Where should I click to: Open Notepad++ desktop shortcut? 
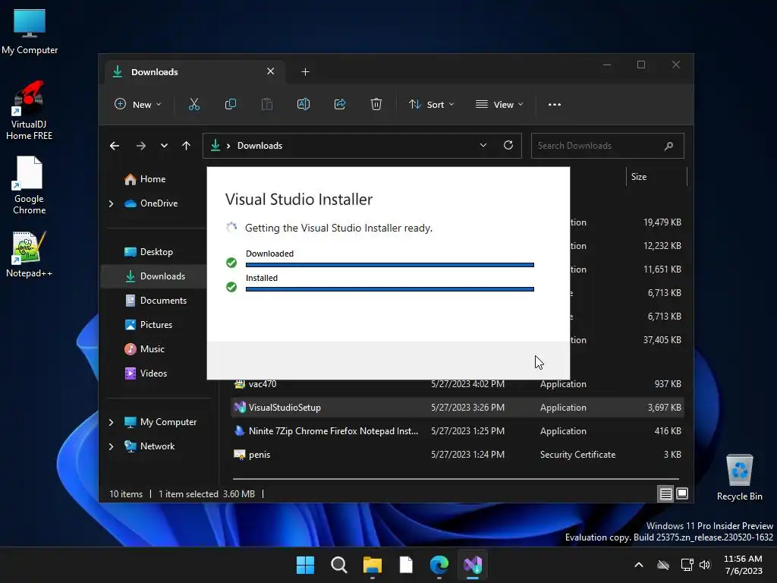coord(30,254)
